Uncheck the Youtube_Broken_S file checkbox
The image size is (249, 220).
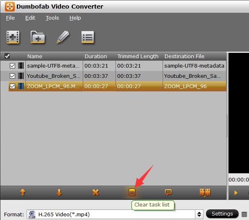click(12, 76)
